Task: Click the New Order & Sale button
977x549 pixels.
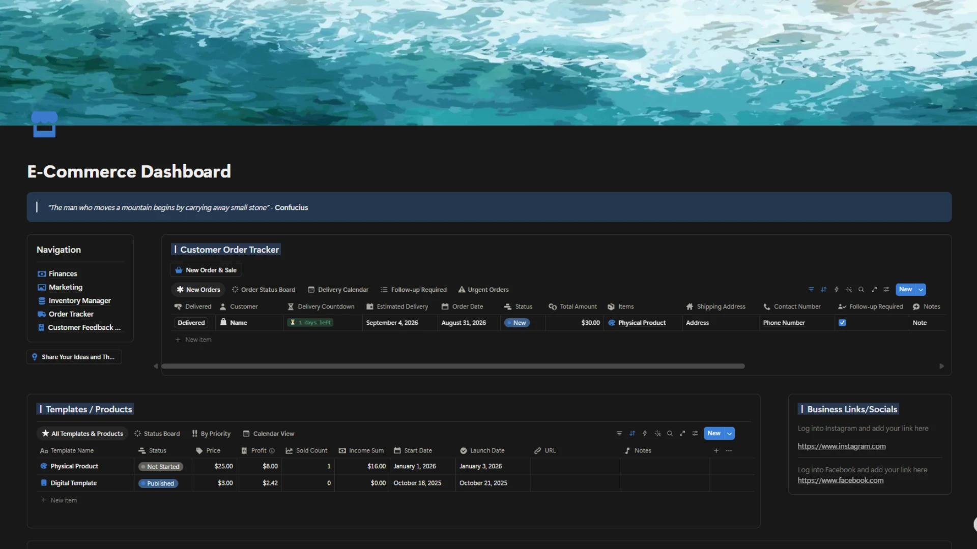Action: (206, 270)
